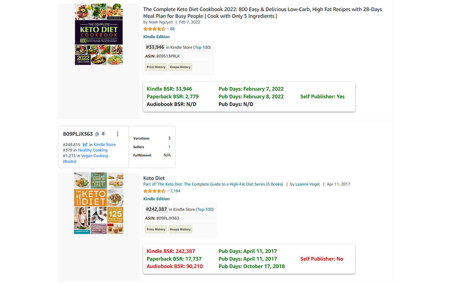The width and height of the screenshot is (454, 283).
Task: Open Price History for the Complete Keto Diet Cookbook
Action: point(156,67)
